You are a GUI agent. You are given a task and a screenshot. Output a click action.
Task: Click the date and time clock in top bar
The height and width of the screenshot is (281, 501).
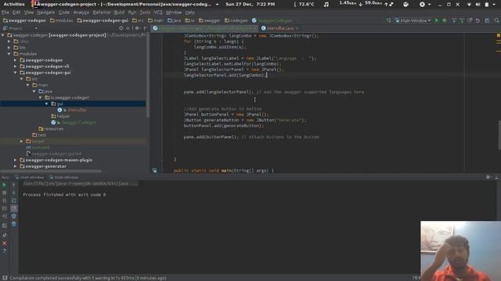point(250,5)
